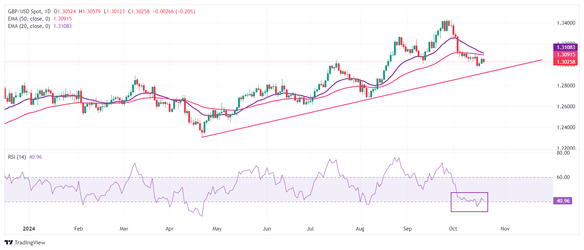Select the Nov label on time axis
Viewport: 584px width, 250px height.
click(x=505, y=229)
